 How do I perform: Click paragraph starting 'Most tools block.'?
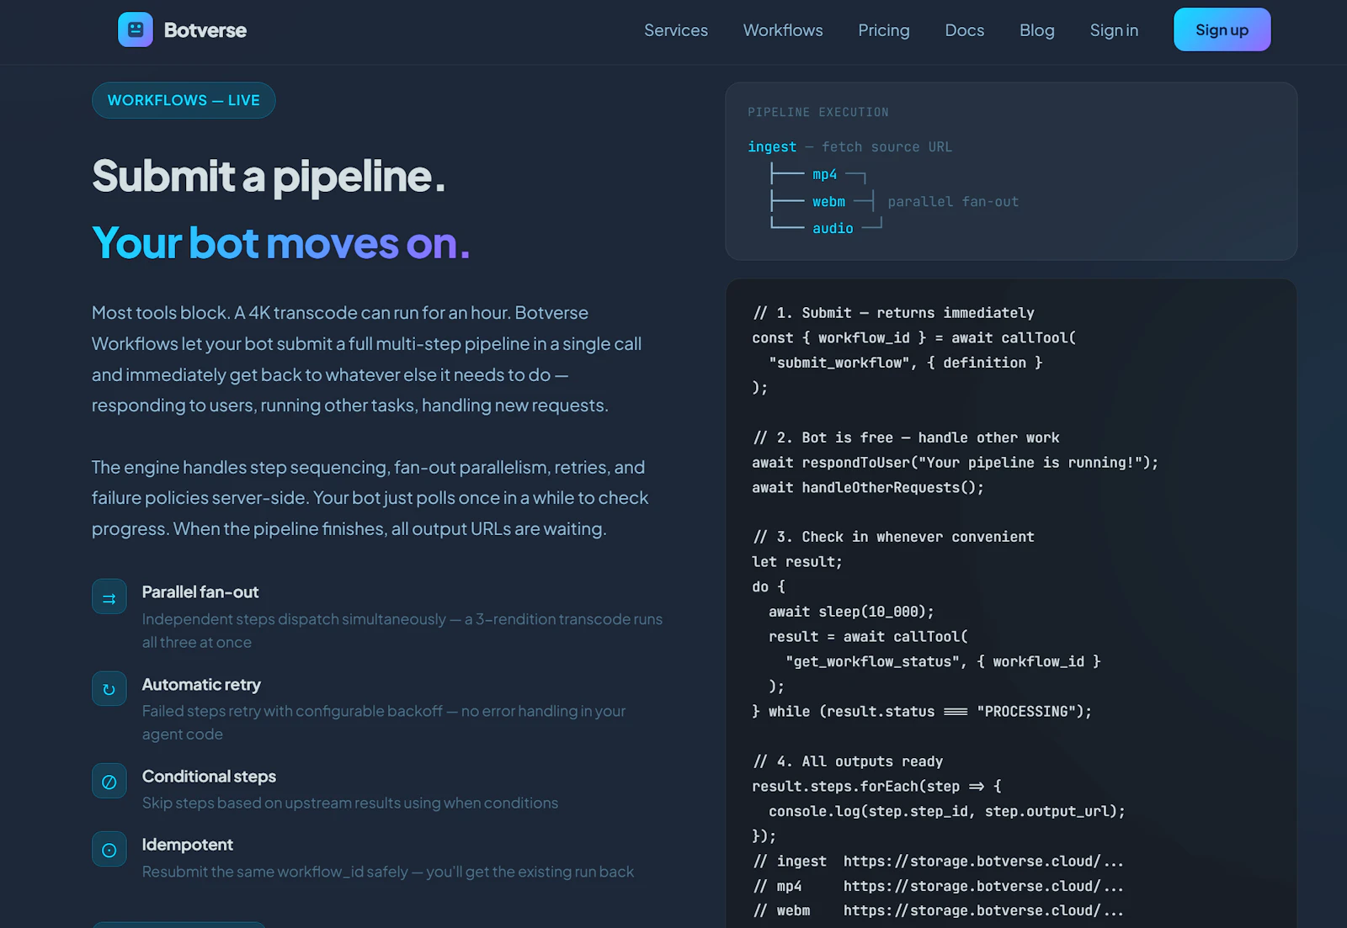coord(367,359)
